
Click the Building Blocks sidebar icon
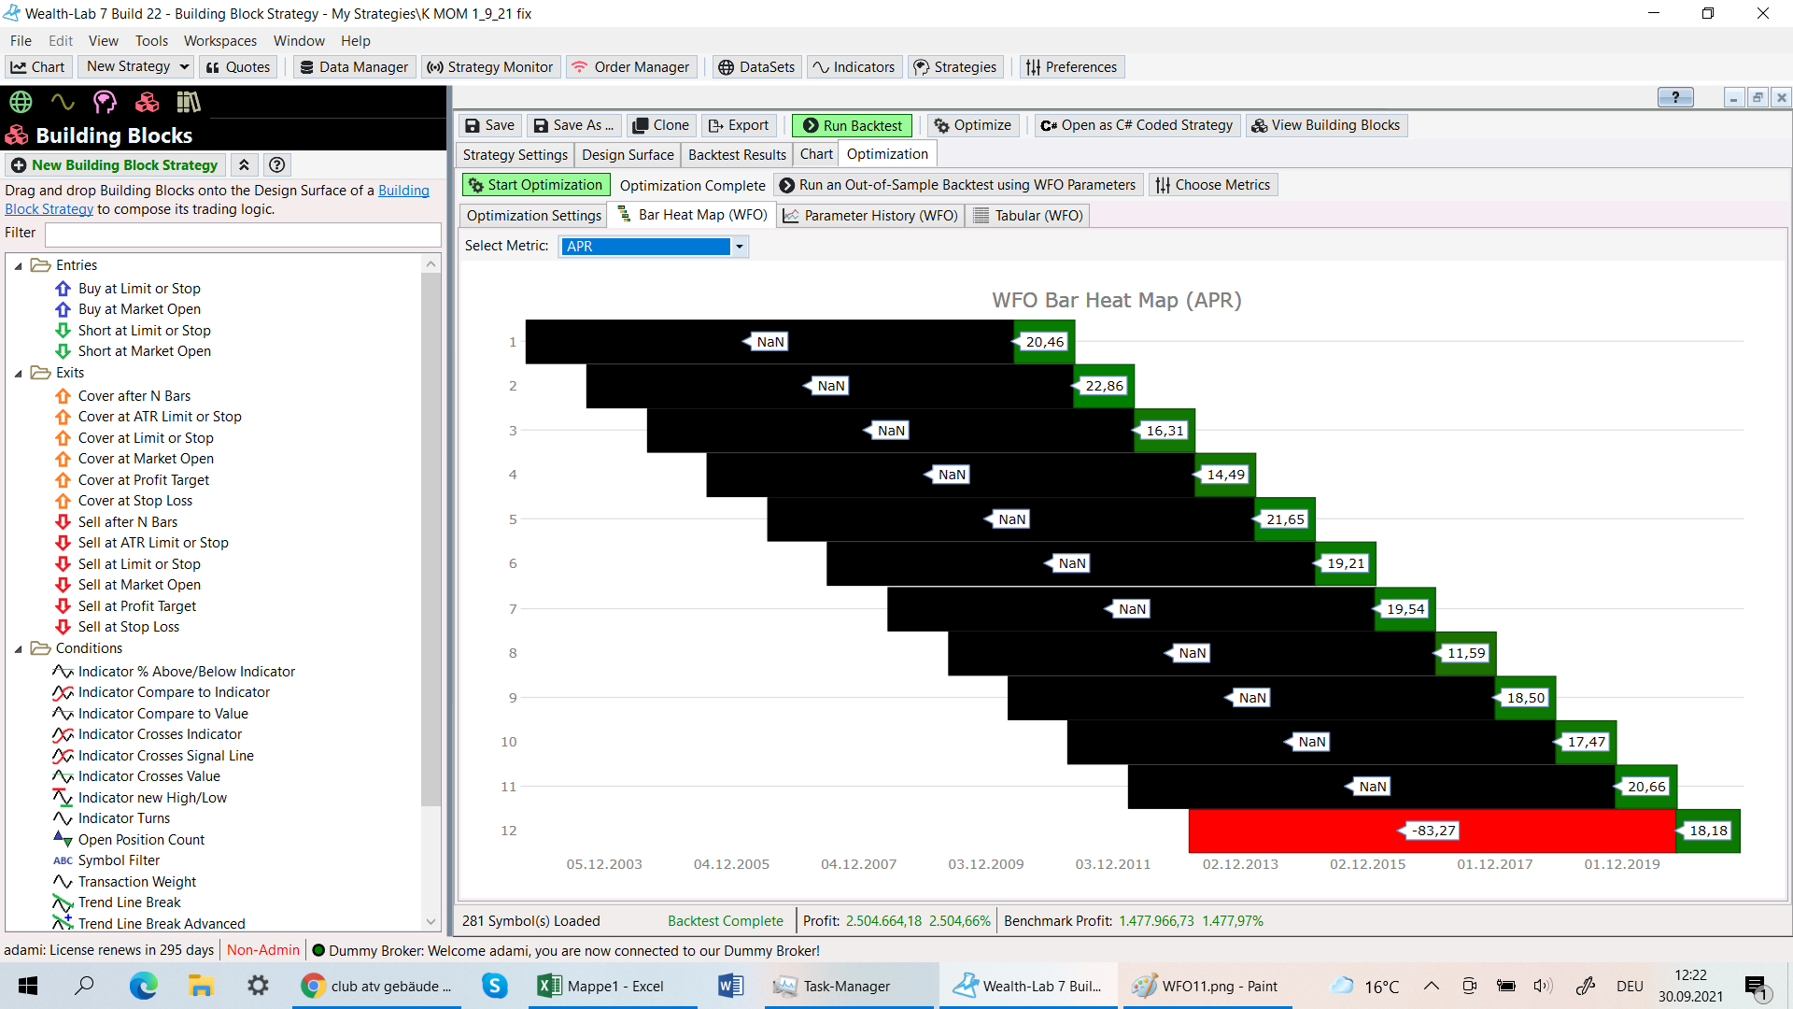pyautogui.click(x=147, y=102)
